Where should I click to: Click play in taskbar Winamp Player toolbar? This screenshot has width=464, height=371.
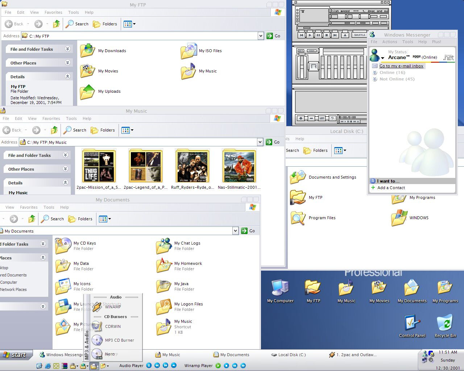coord(218,366)
